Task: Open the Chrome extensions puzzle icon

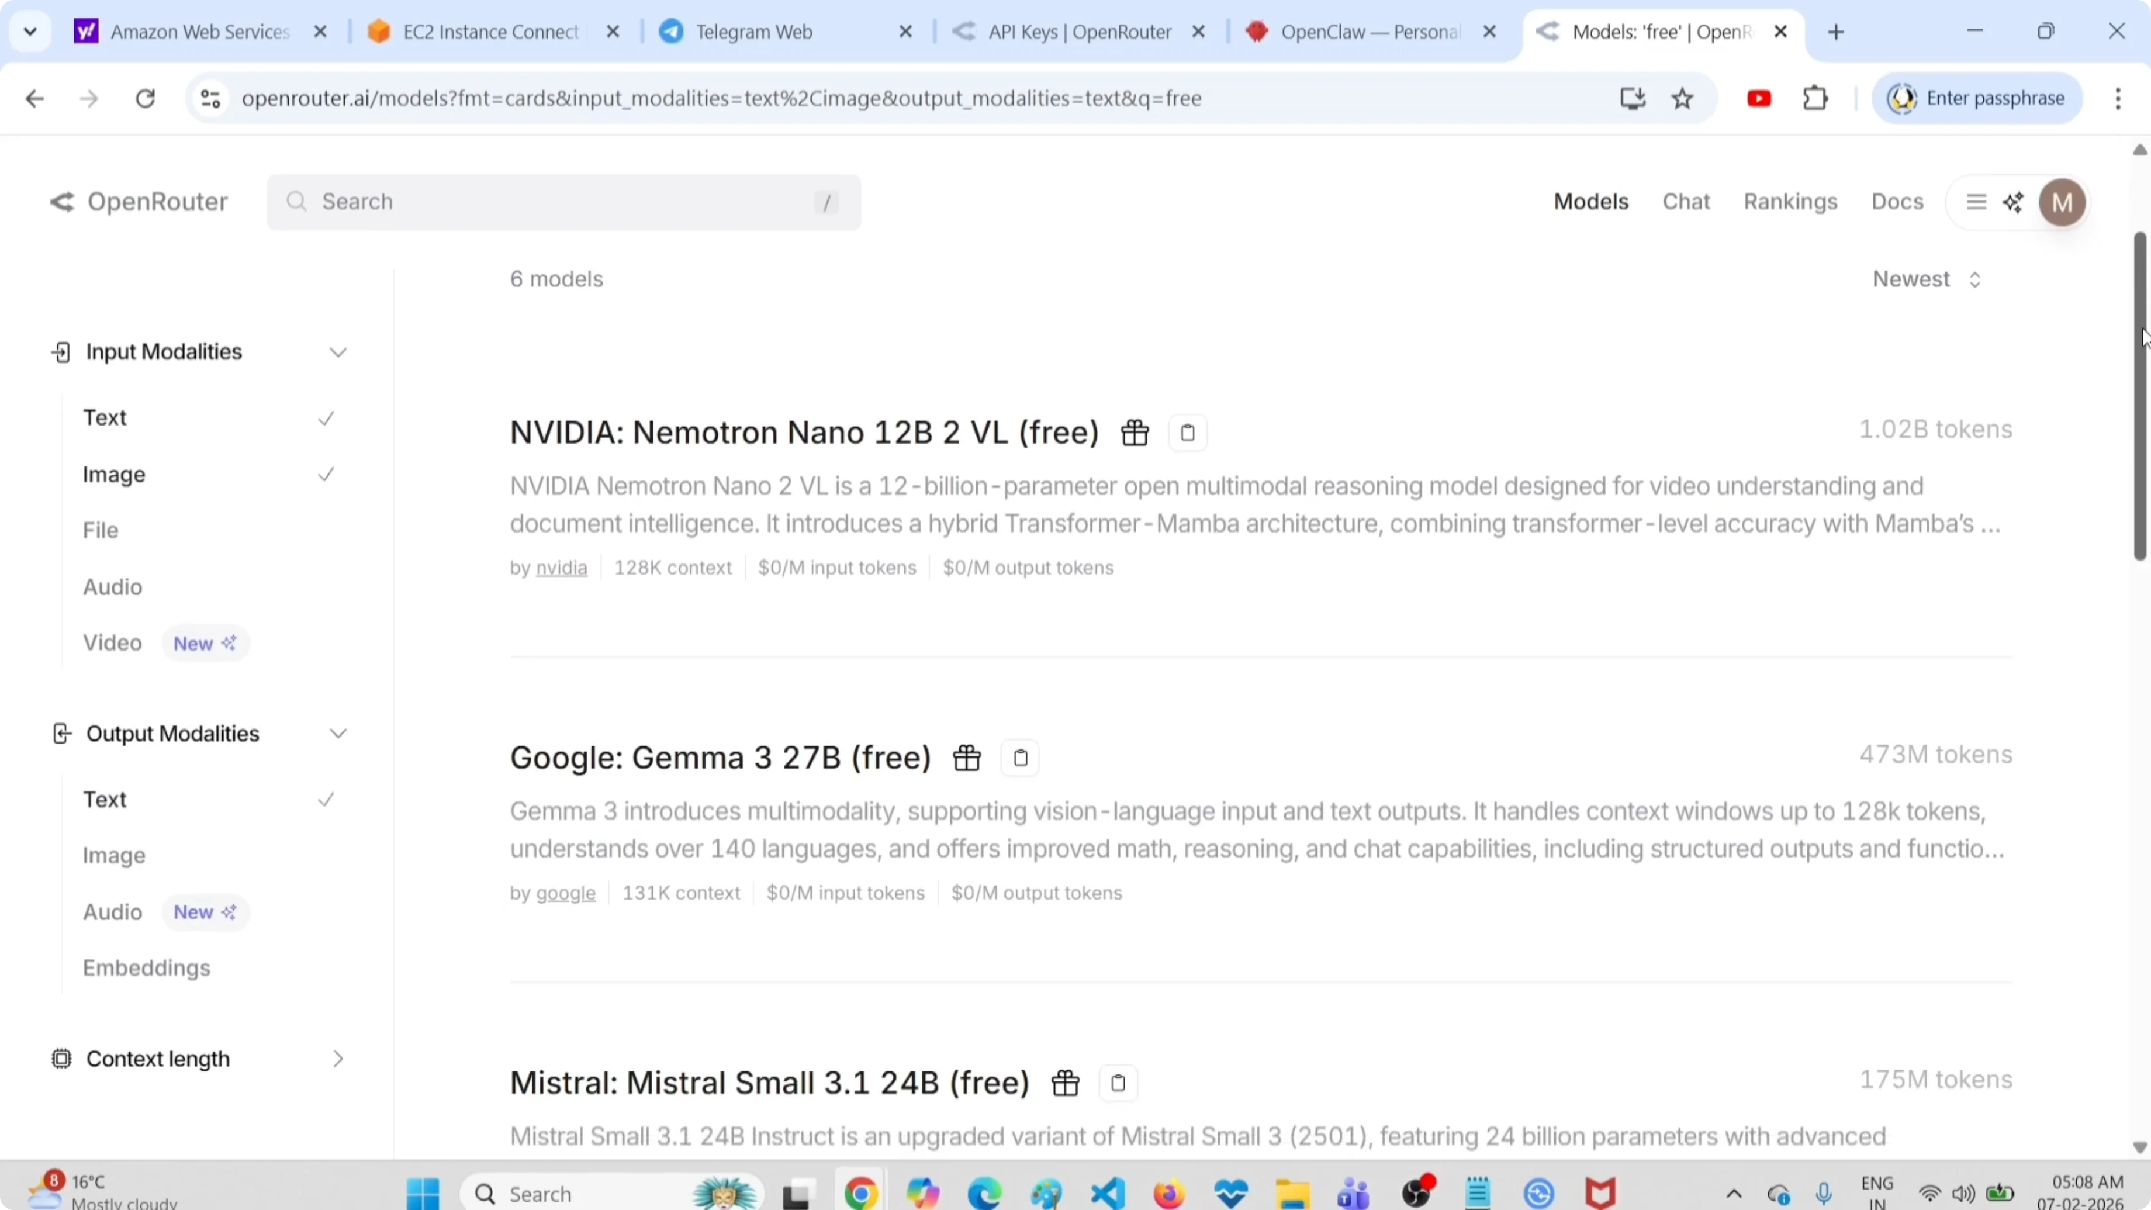Action: [x=1815, y=99]
